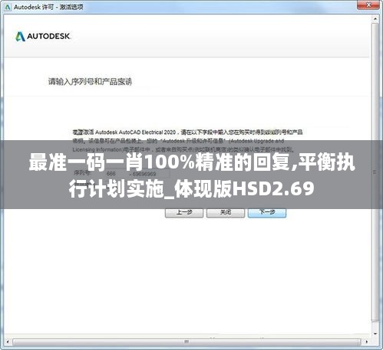Click the vertical scrollbar thumb
The width and height of the screenshot is (383, 350).
[x=375, y=172]
